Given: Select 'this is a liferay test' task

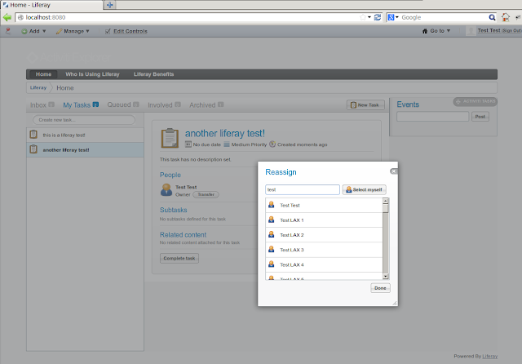Looking at the screenshot, I should coord(85,135).
